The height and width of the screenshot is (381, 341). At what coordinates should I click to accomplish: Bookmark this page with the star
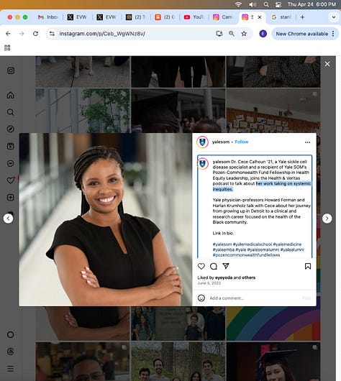click(x=244, y=34)
